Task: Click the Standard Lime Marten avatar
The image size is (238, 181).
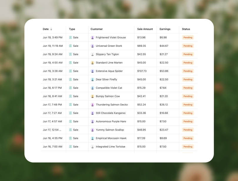Action: click(92, 63)
